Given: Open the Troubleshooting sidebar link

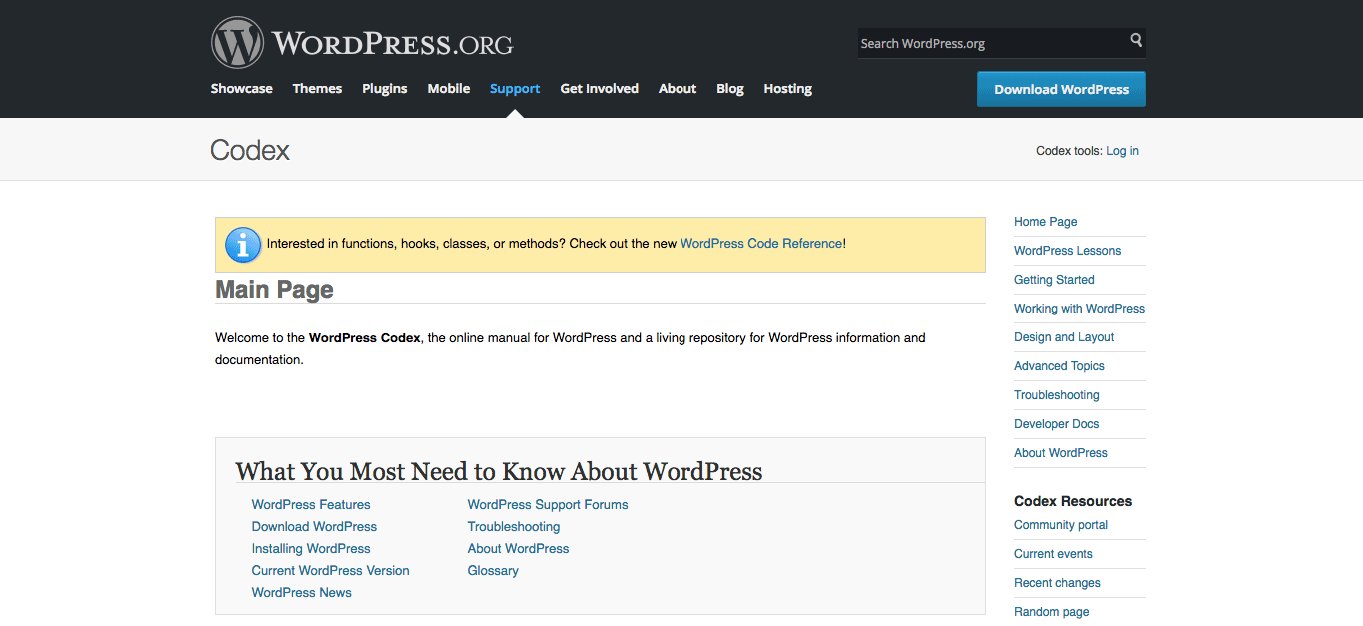Looking at the screenshot, I should [x=1056, y=394].
